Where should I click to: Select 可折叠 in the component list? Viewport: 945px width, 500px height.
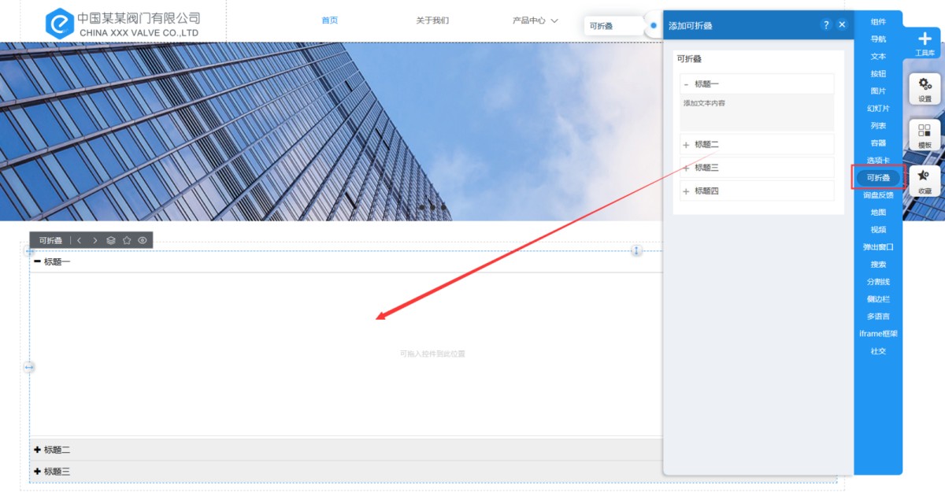pos(878,178)
